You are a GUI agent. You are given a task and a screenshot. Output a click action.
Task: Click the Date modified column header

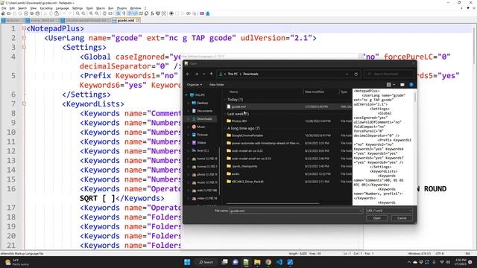click(x=315, y=92)
